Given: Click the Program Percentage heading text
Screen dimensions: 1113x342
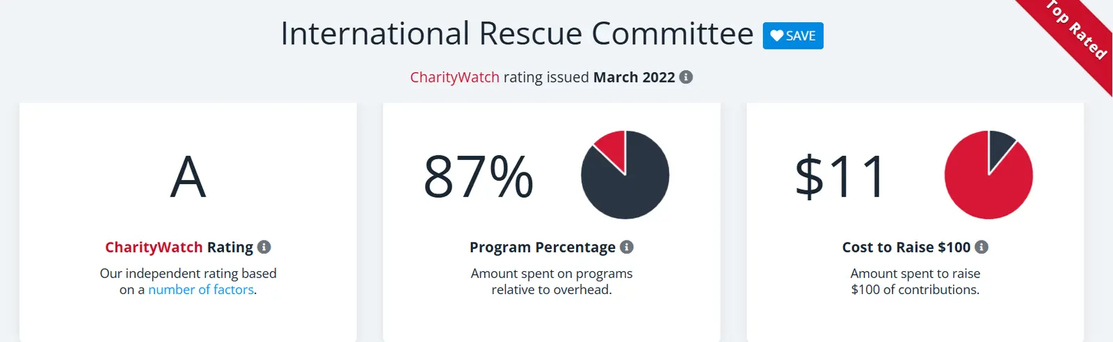Looking at the screenshot, I should [x=542, y=247].
